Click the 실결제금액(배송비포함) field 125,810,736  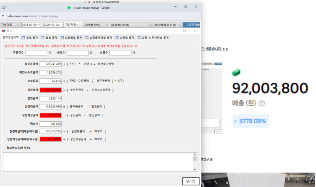51,131
